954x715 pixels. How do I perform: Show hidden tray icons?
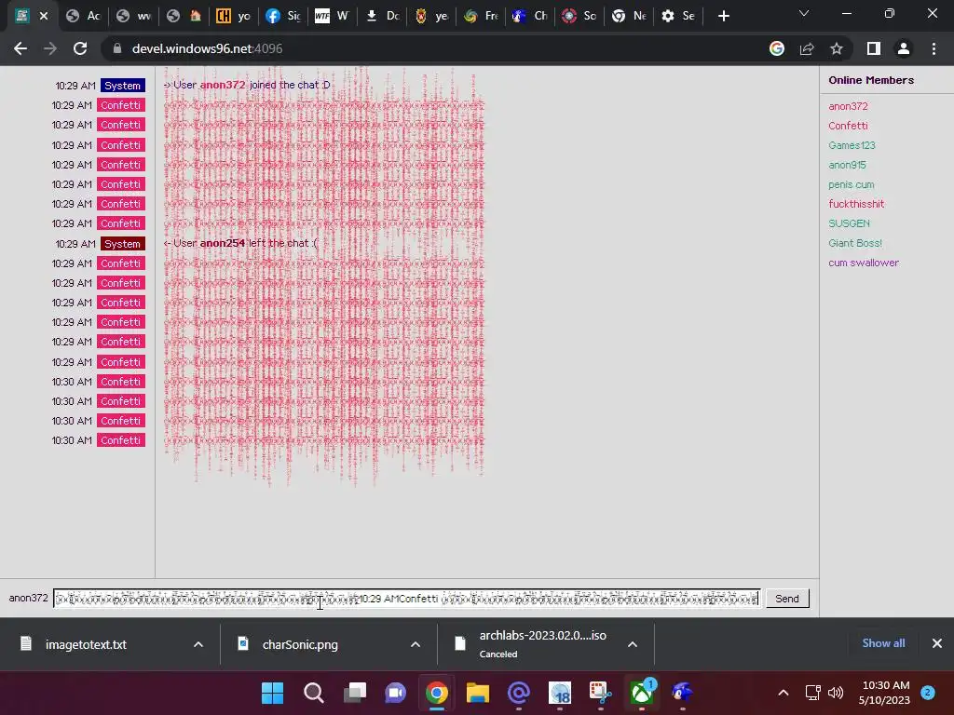784,693
